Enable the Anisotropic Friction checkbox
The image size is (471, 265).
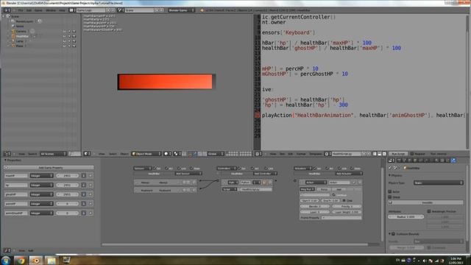coord(429,211)
